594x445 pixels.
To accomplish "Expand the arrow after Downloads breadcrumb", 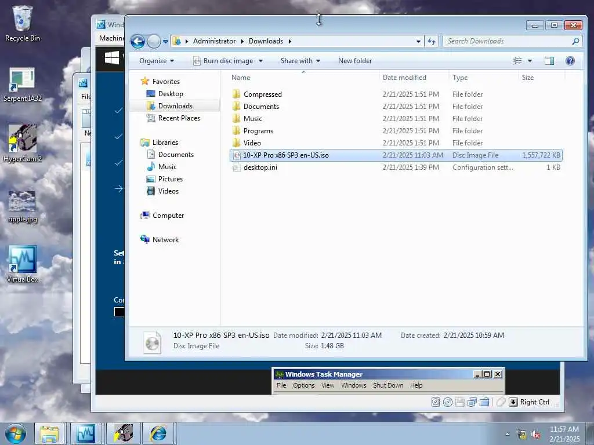I will point(290,41).
